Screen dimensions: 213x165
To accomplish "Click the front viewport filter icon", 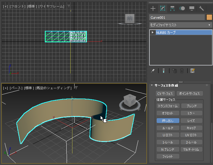I will (x=69, y=6).
